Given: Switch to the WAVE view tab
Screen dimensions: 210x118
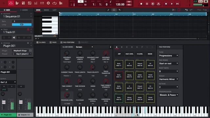Looking at the screenshot, I should coord(46,10).
